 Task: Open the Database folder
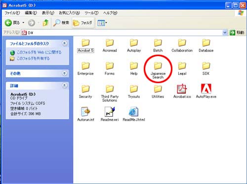tap(206, 46)
